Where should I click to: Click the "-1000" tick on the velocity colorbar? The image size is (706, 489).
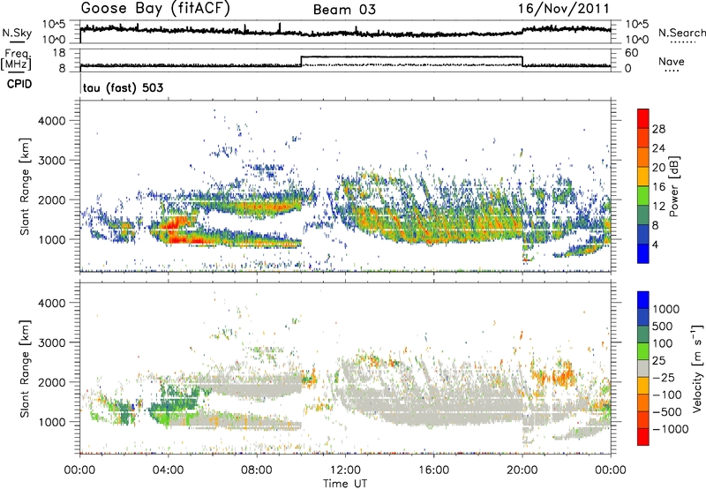tap(671, 429)
